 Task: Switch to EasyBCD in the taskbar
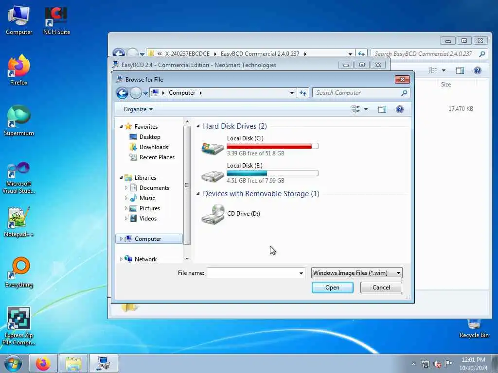coord(104,363)
